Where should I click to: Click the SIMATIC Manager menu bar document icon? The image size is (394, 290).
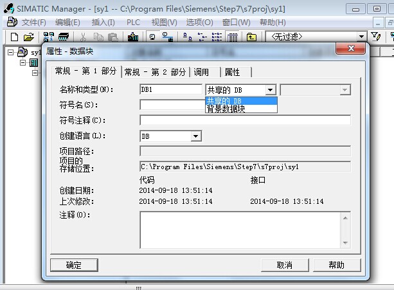pos(12,22)
